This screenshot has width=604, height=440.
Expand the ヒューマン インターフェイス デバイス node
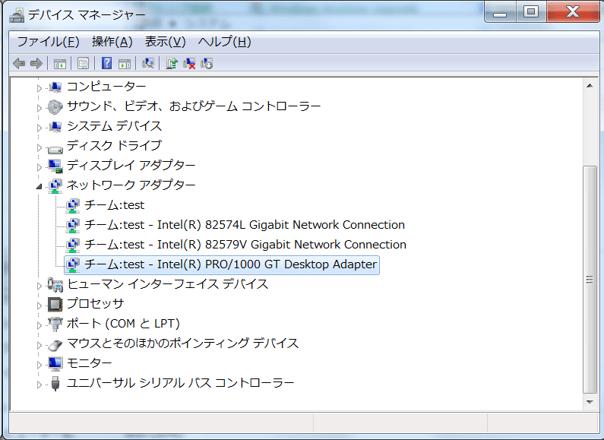39,286
